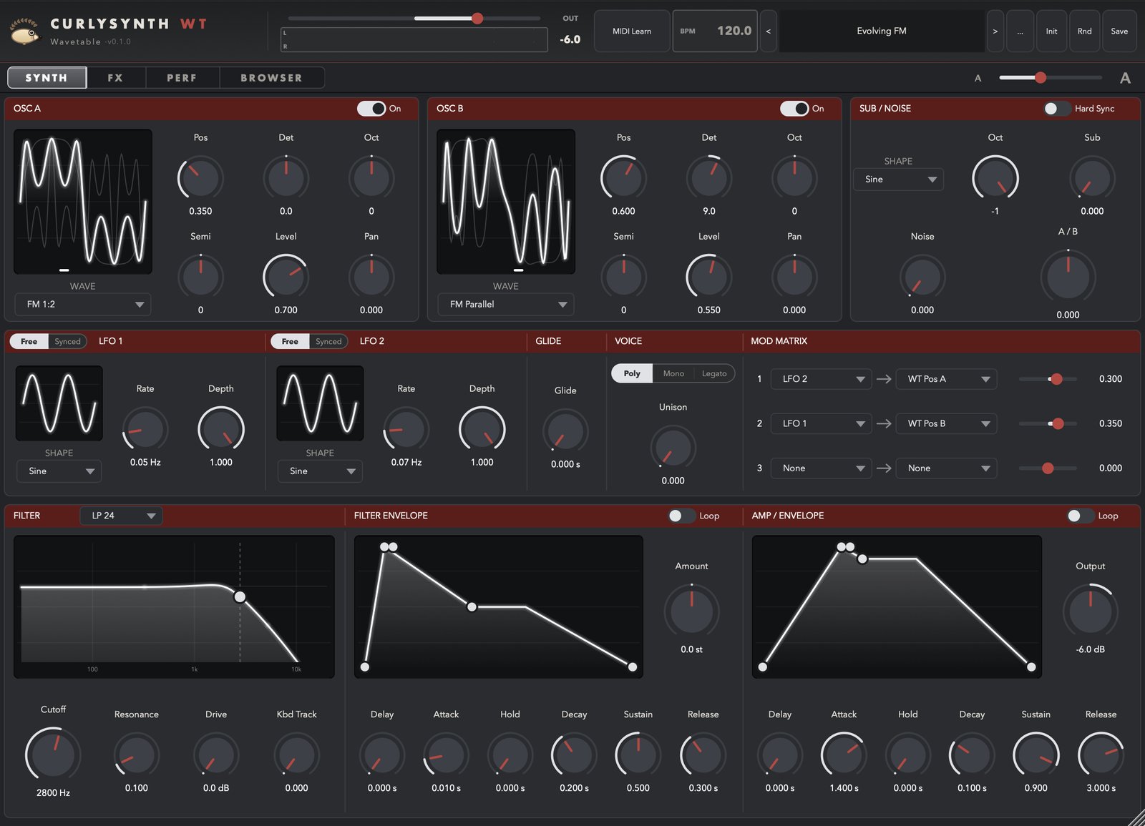This screenshot has width=1145, height=826.
Task: Open OSC B wave dropdown FM Parallel
Action: coord(506,305)
